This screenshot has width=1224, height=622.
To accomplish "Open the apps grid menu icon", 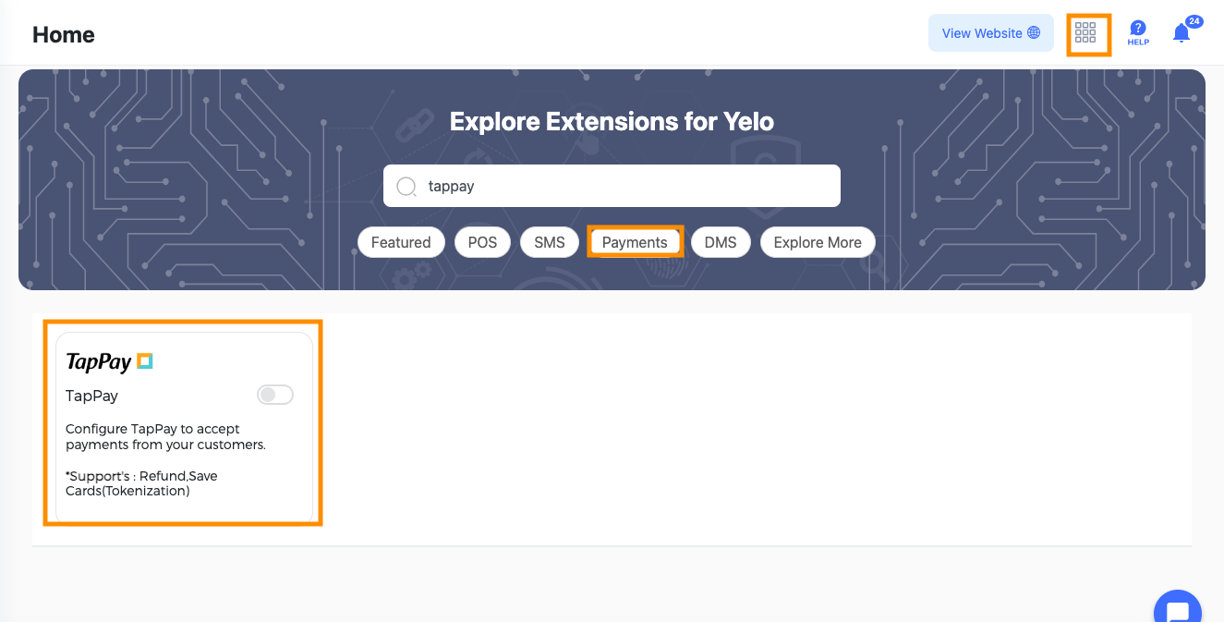I will (x=1085, y=33).
